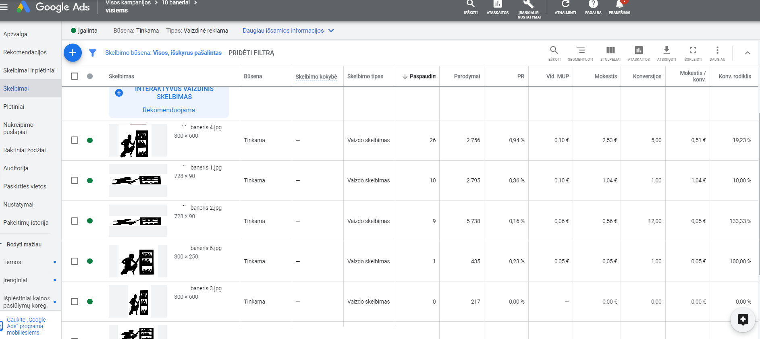
Task: Sort by the Parodymai column header
Action: (x=467, y=76)
